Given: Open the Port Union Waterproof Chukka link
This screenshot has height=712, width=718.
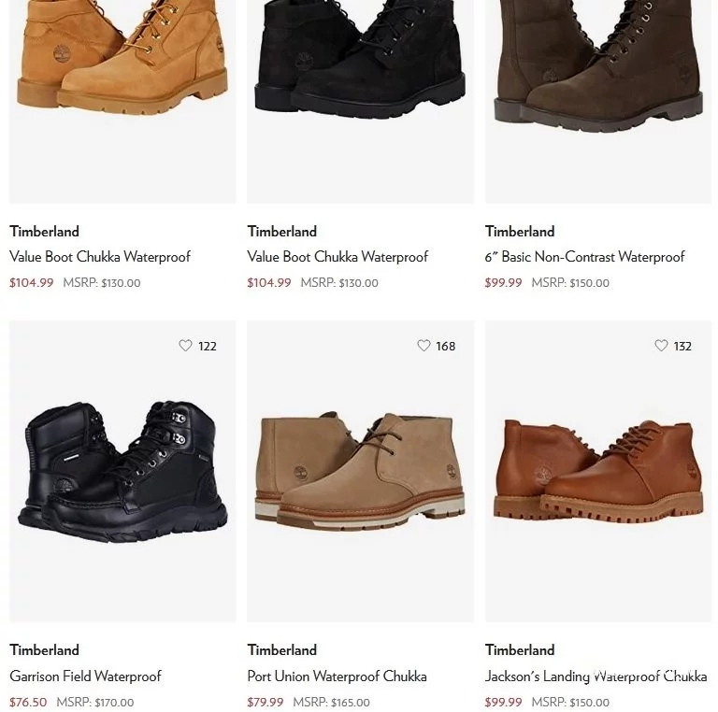Looking at the screenshot, I should point(337,676).
